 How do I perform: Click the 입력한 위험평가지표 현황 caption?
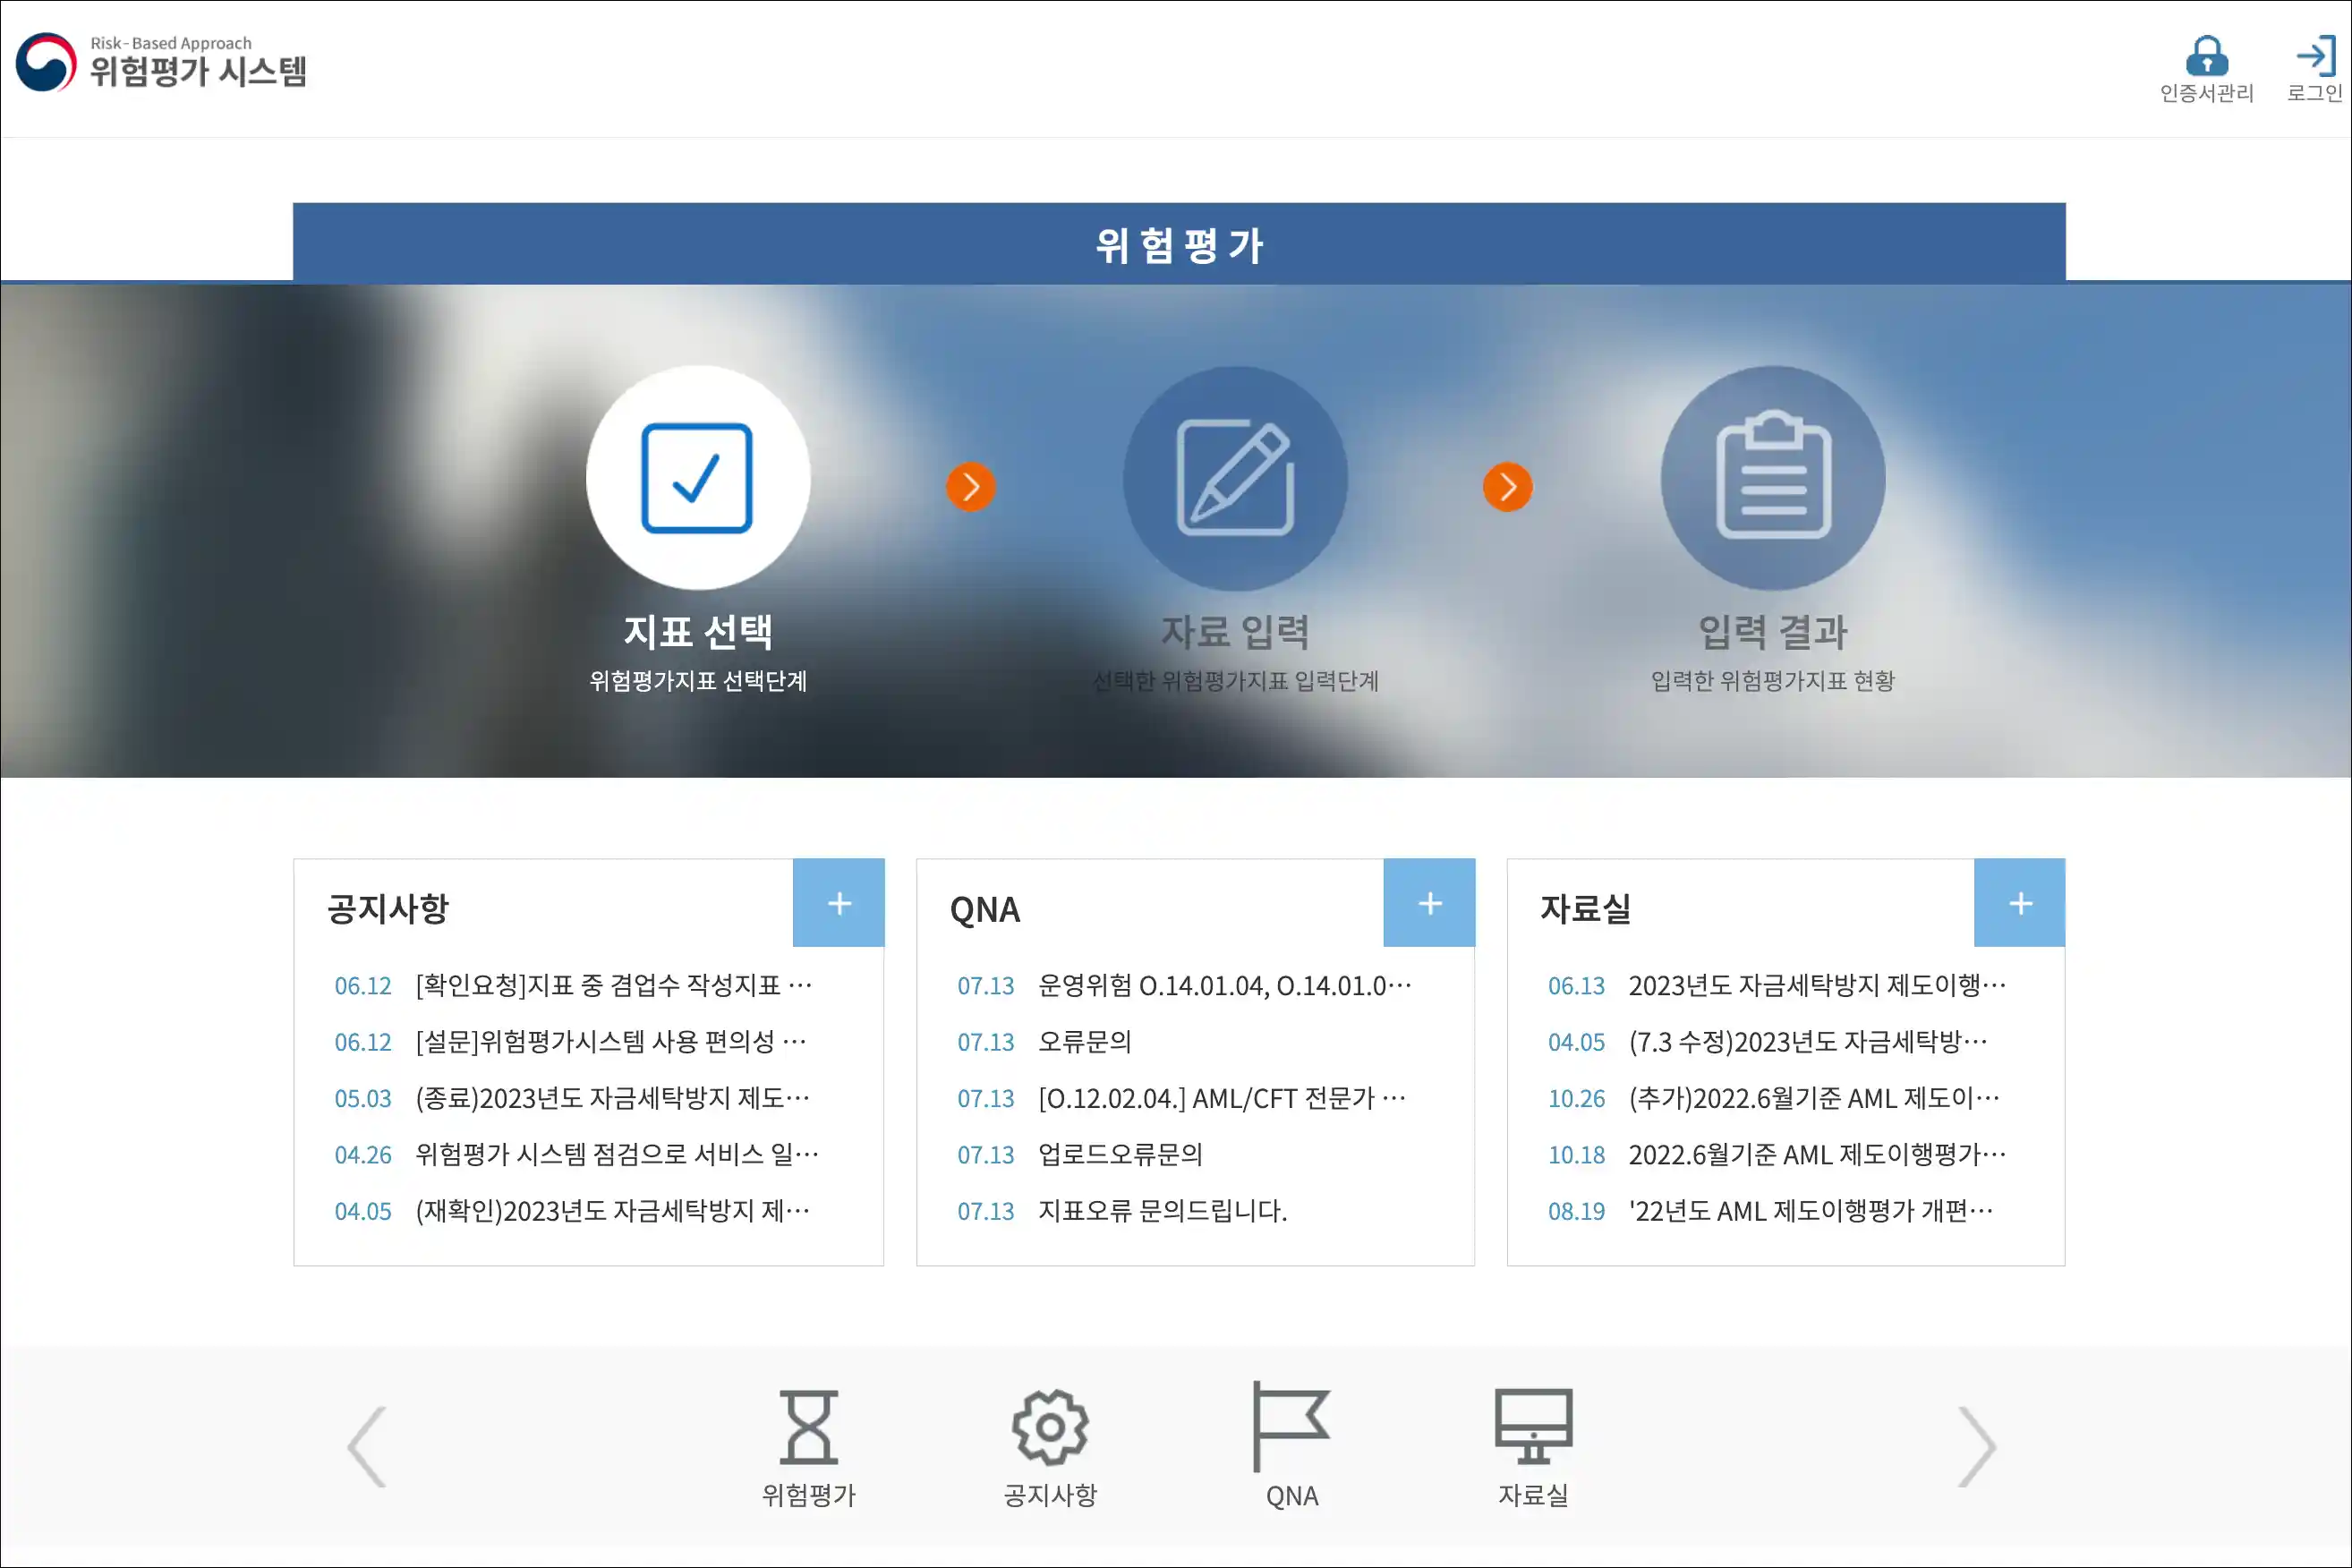[1773, 681]
